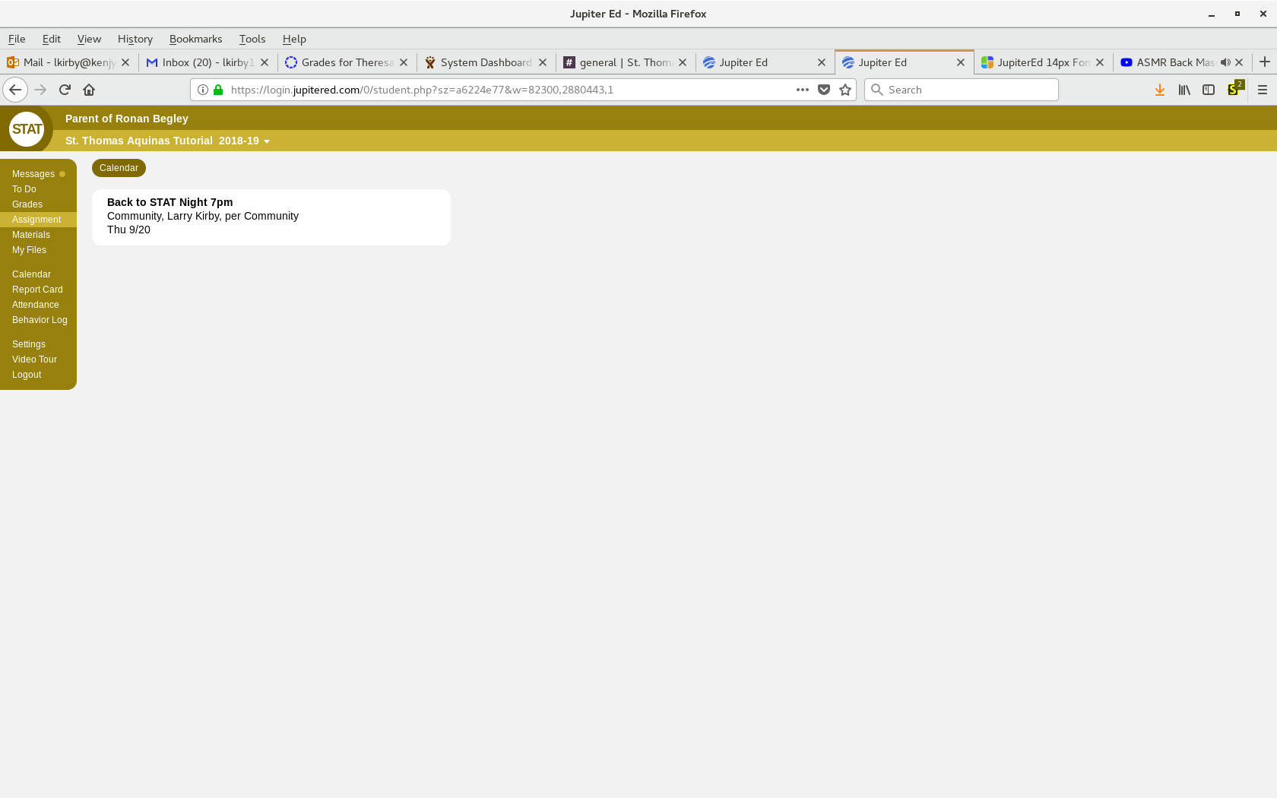The height and width of the screenshot is (798, 1277).
Task: Log out of Jupiter Ed
Action: pyautogui.click(x=27, y=375)
